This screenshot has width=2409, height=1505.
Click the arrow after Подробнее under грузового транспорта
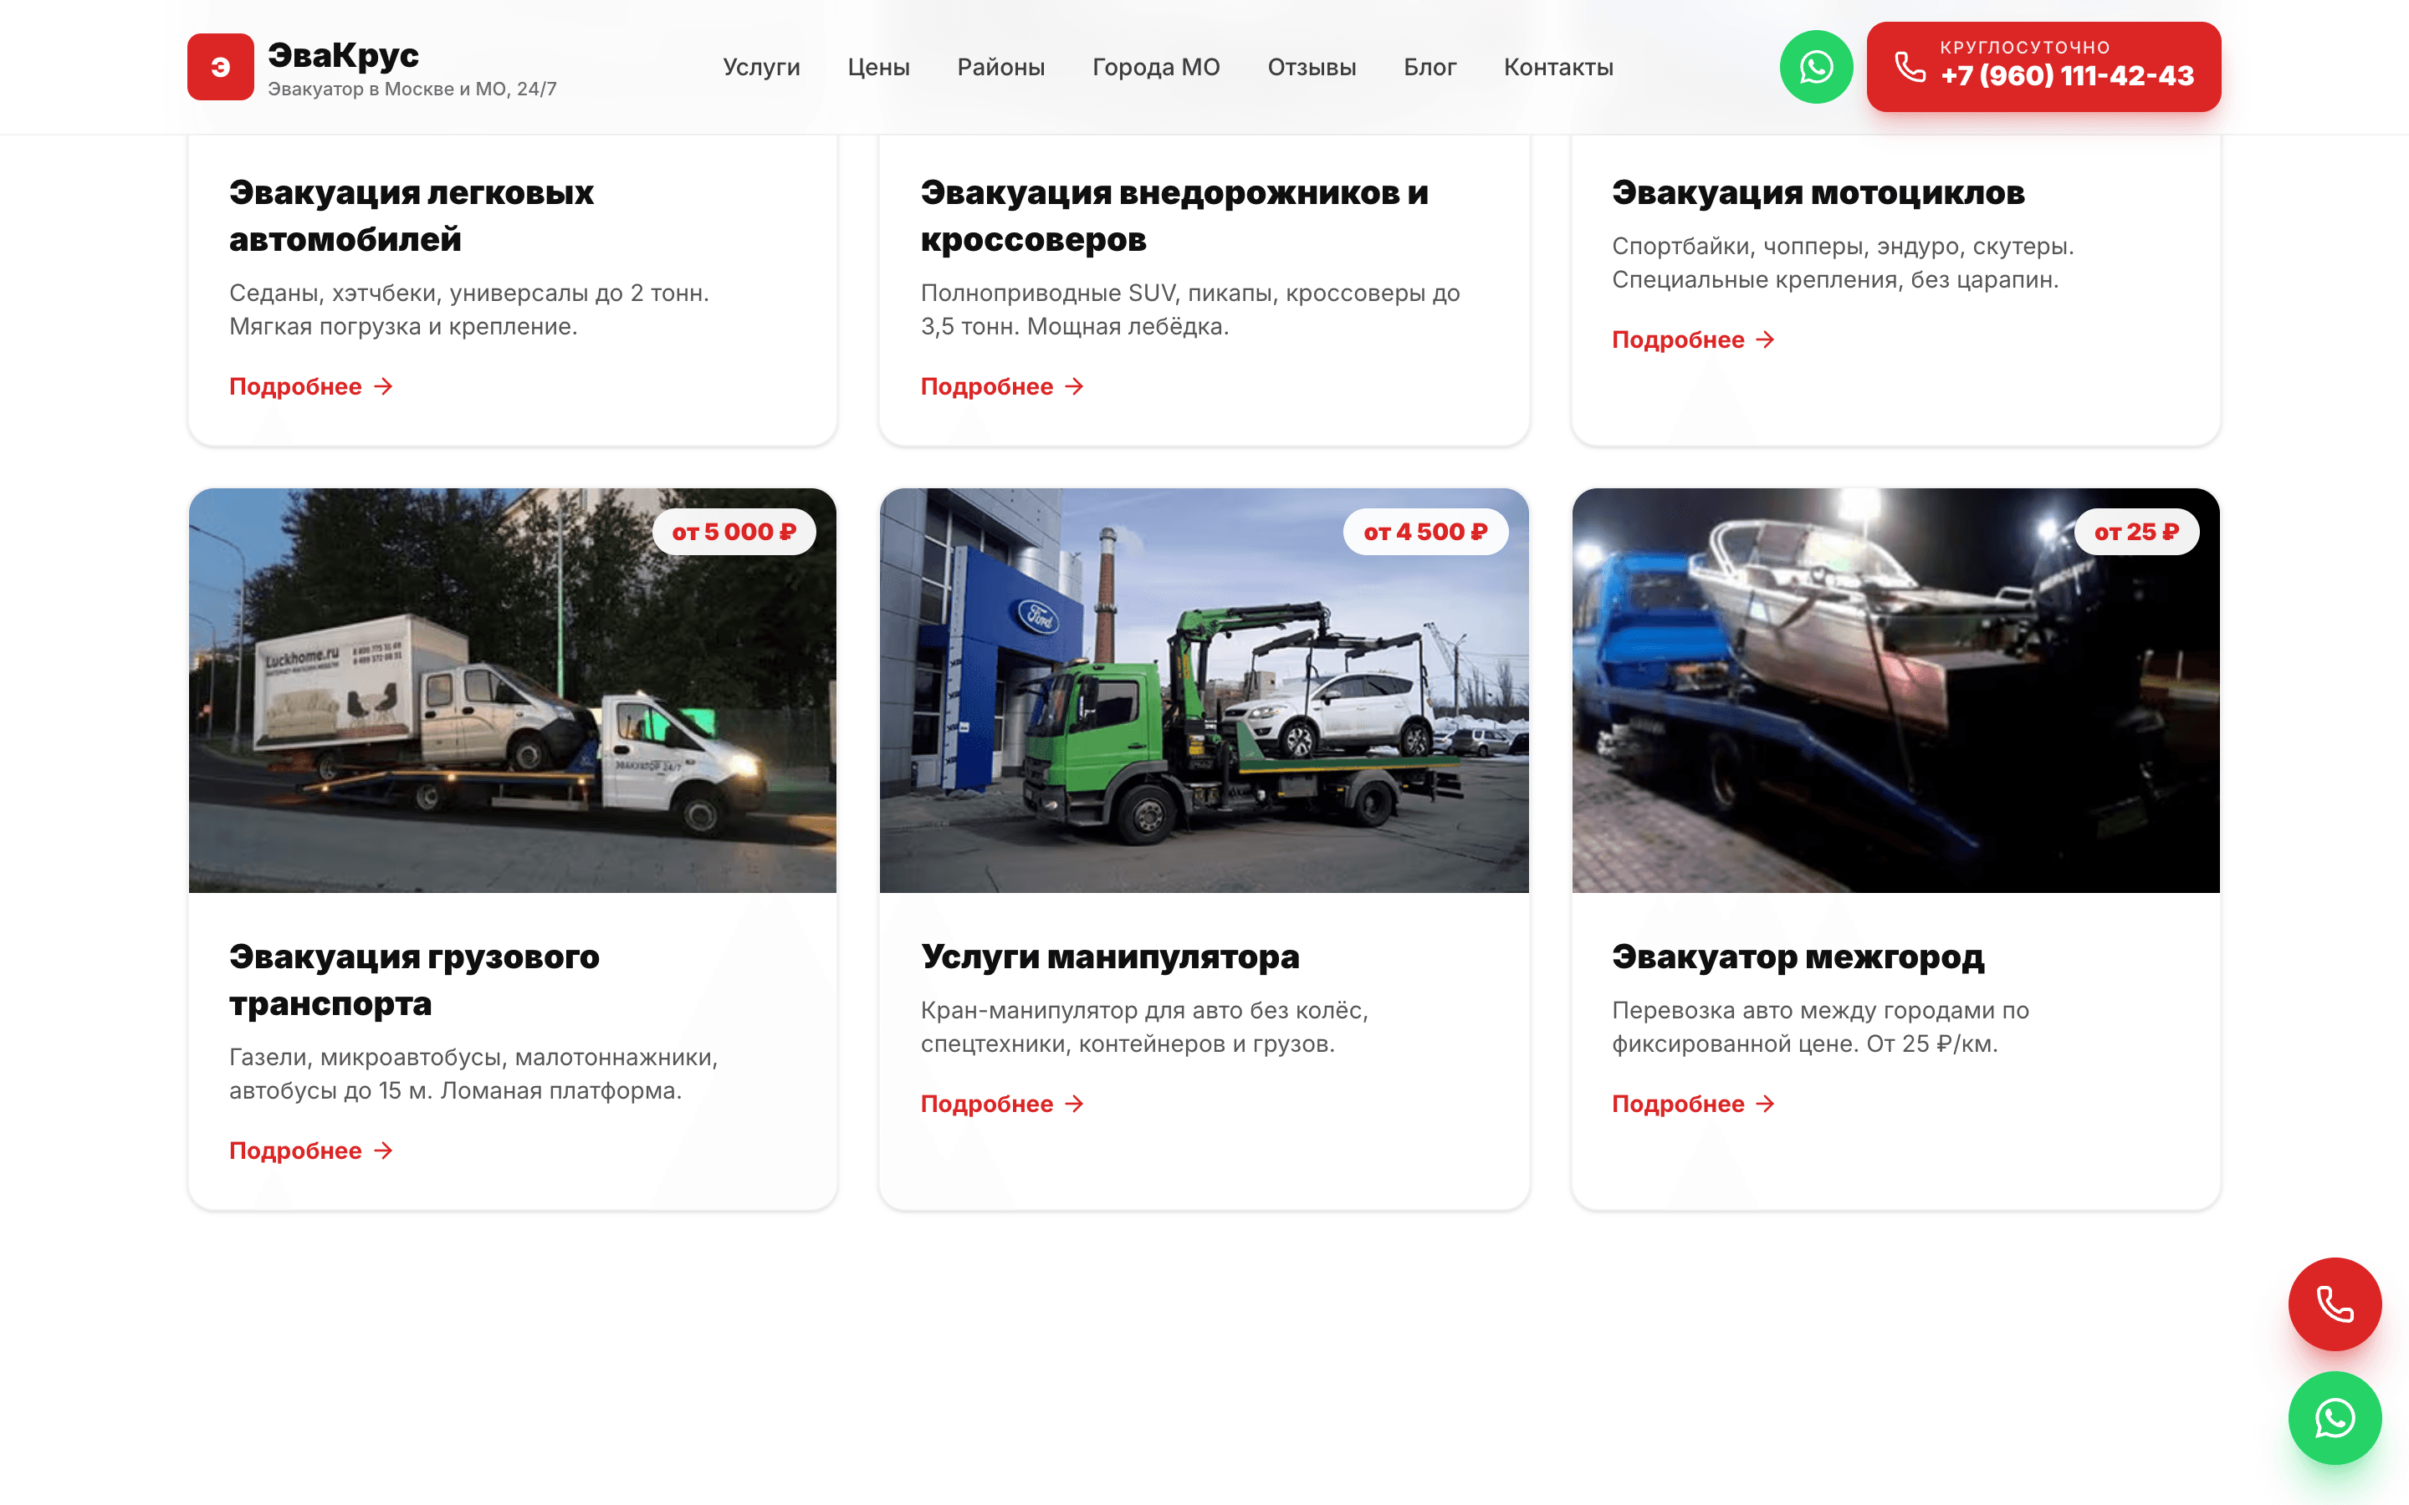click(x=383, y=1150)
